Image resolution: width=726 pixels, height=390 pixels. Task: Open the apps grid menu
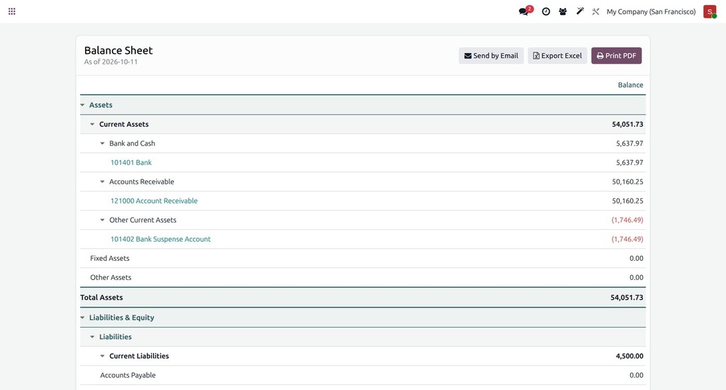(12, 11)
